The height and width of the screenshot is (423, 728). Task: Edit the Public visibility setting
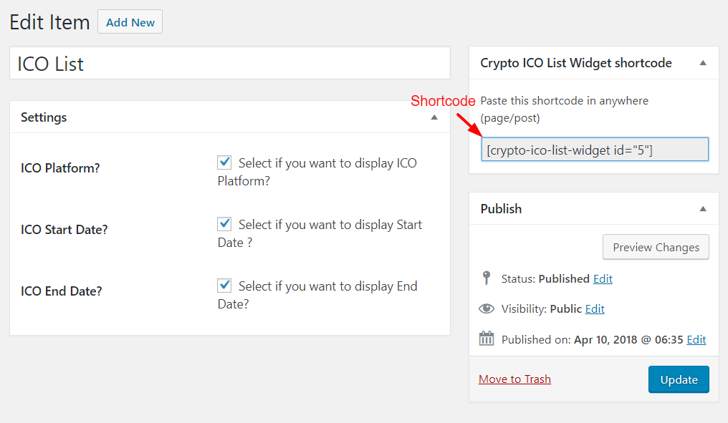pyautogui.click(x=595, y=308)
